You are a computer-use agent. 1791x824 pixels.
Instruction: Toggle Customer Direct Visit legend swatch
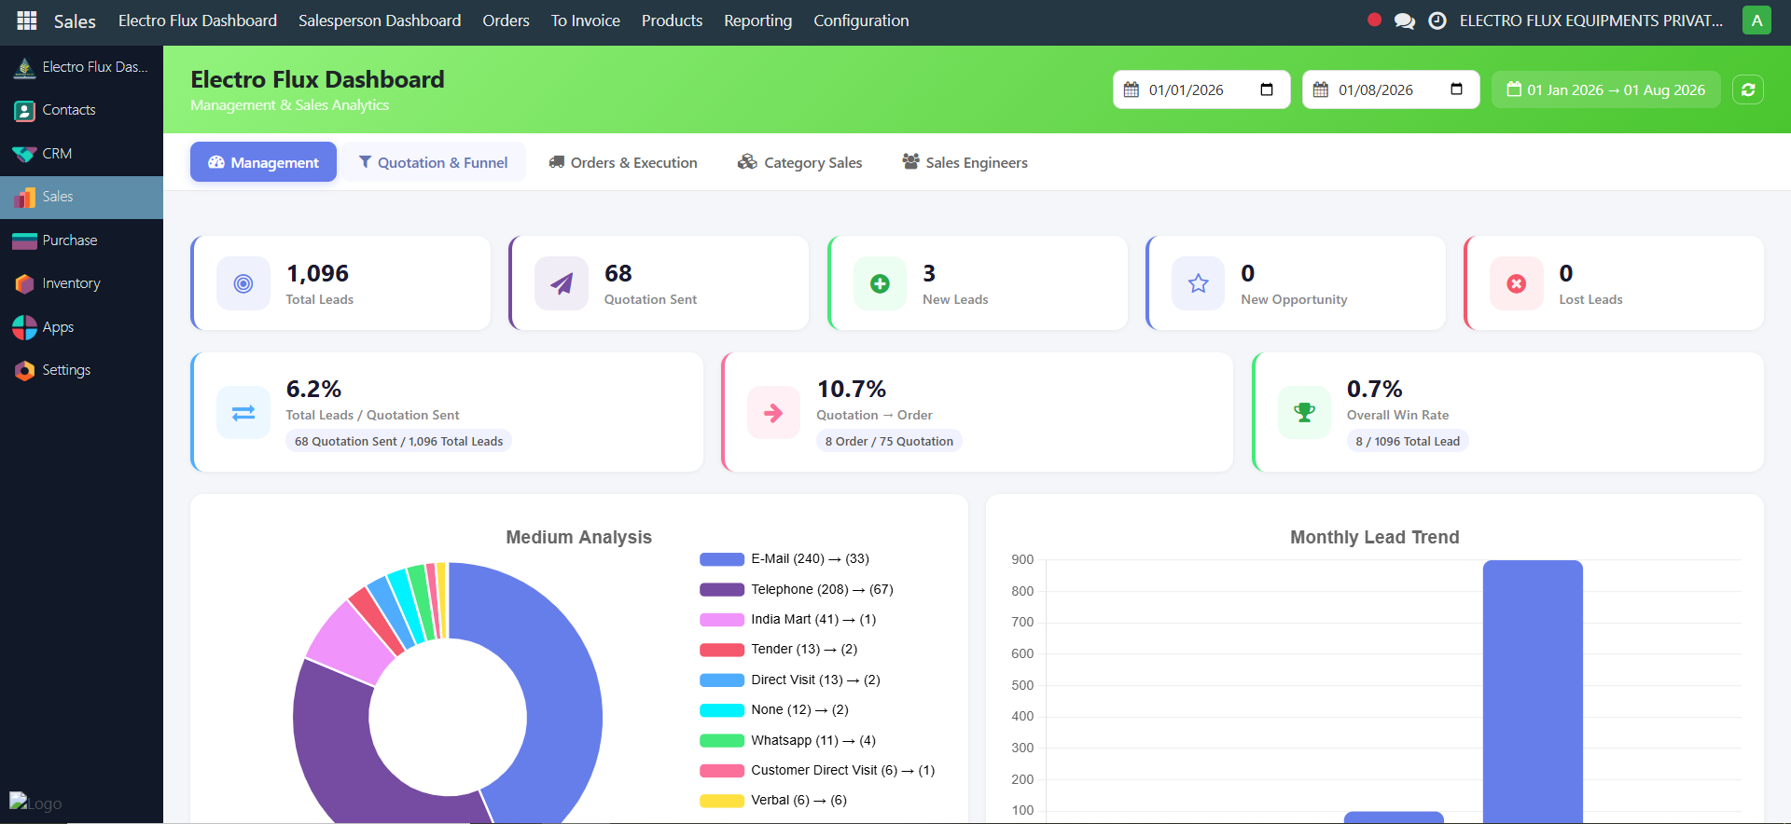[722, 770]
